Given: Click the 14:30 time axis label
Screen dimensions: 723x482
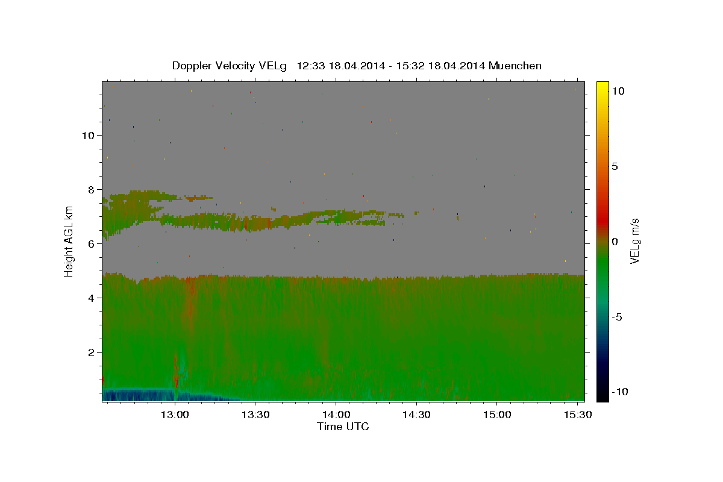Looking at the screenshot, I should pyautogui.click(x=416, y=415).
